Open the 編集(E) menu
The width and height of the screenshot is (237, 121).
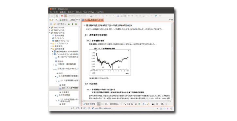pyautogui.click(x=63, y=12)
